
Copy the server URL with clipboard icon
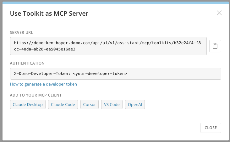[215, 46]
